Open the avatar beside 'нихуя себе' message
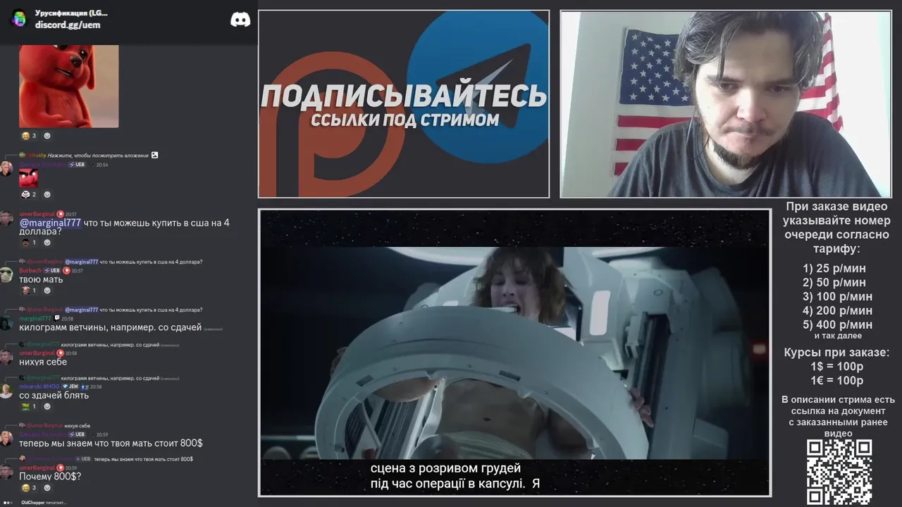The image size is (902, 507). pos(6,357)
